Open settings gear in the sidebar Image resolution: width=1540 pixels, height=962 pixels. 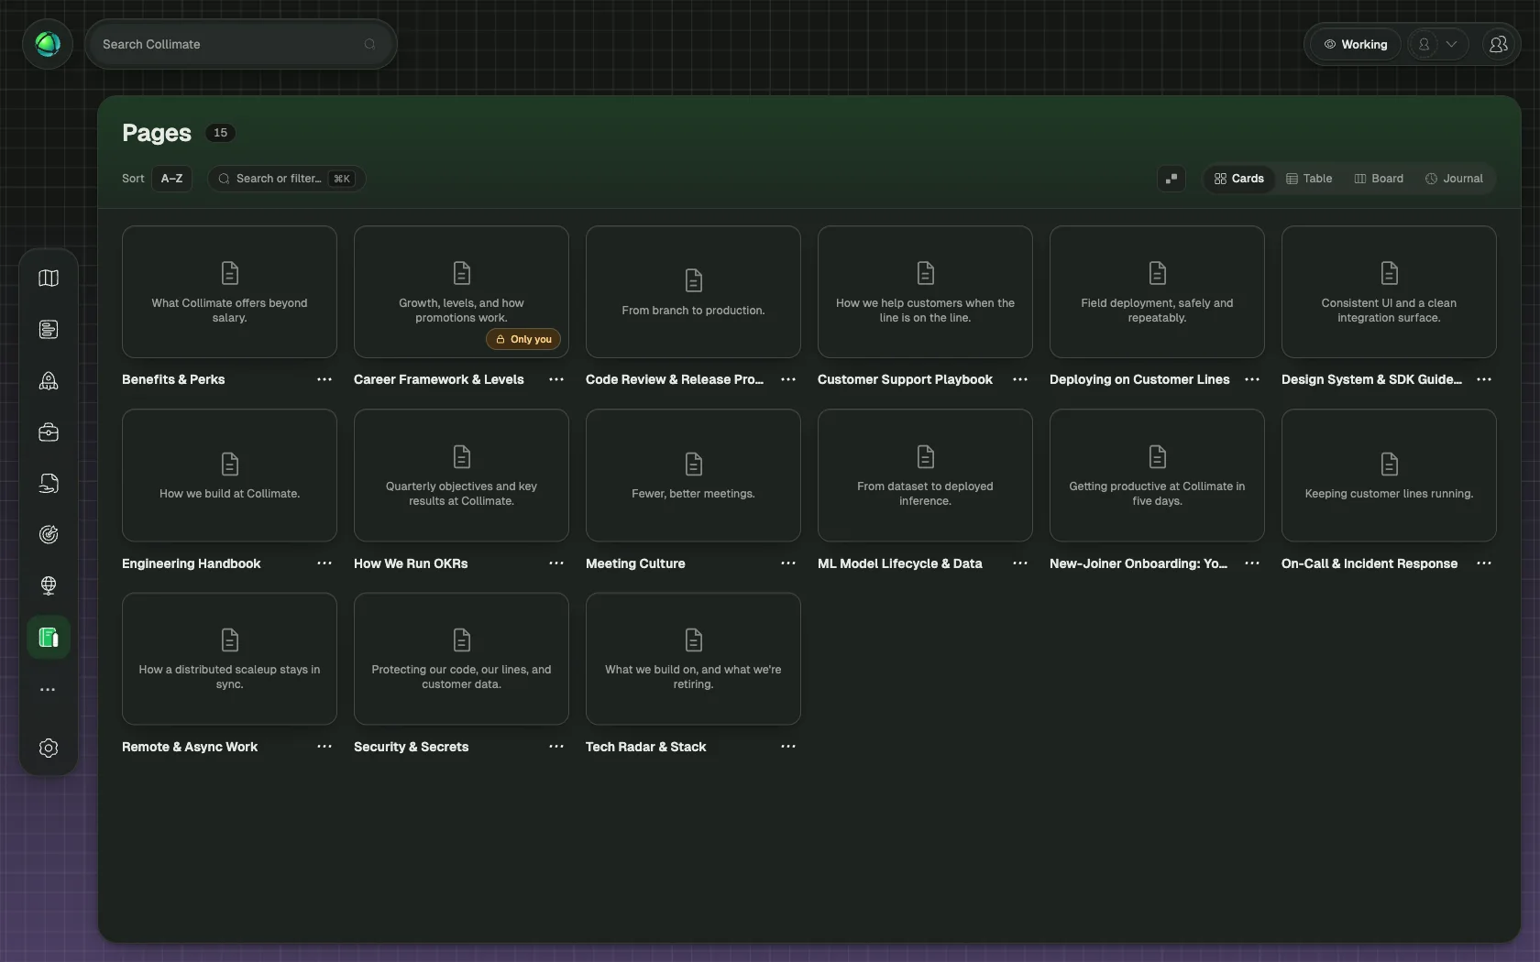[x=49, y=748]
